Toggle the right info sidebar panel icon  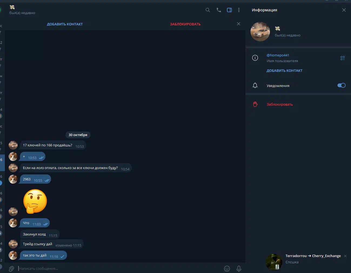click(229, 10)
